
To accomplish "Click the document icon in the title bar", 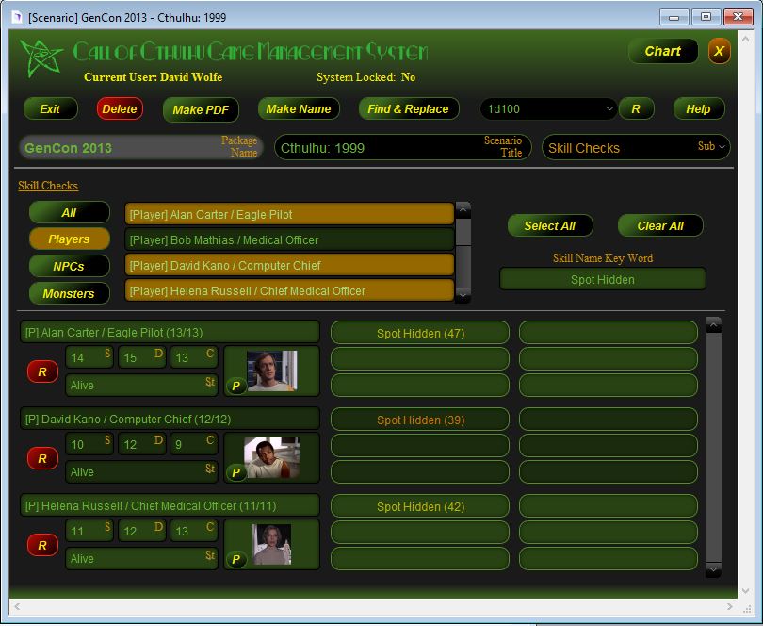I will click(x=17, y=18).
